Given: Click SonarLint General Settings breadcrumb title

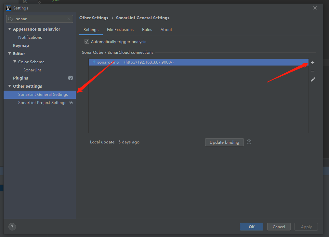Looking at the screenshot, I should click(x=143, y=18).
